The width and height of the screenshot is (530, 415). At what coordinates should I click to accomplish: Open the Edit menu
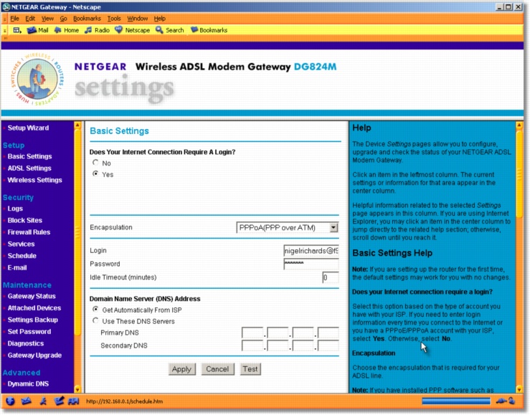pos(30,18)
